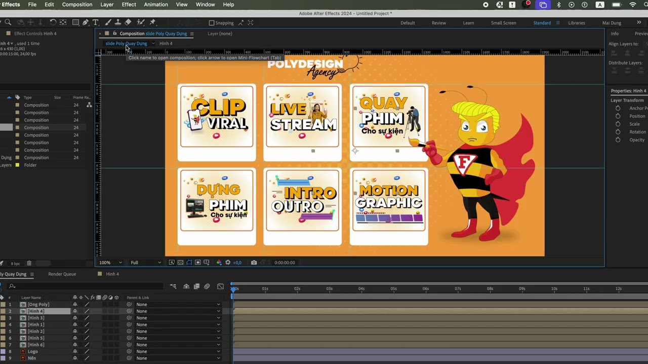Click the Hinh 4 breadcrumb in viewer
This screenshot has width=648, height=364.
[166, 43]
